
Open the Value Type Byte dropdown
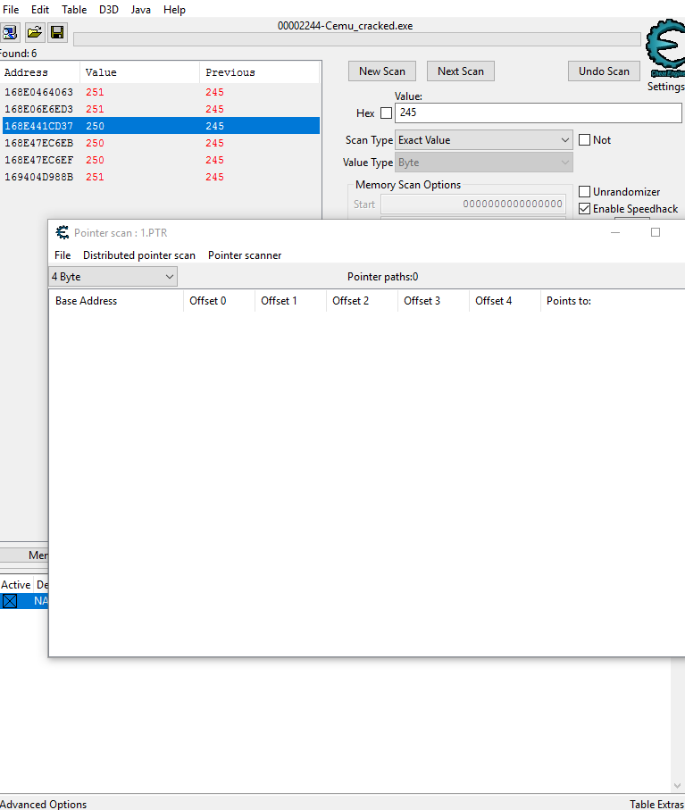pos(484,163)
